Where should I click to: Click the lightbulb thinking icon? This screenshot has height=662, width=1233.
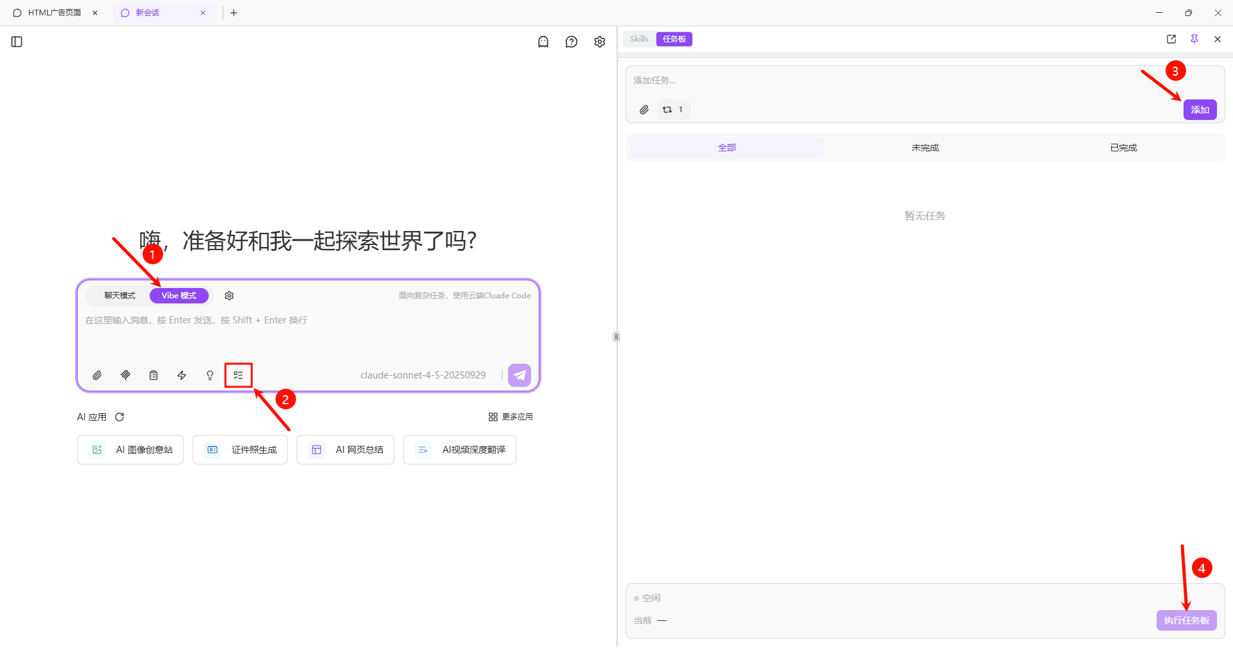pos(210,375)
